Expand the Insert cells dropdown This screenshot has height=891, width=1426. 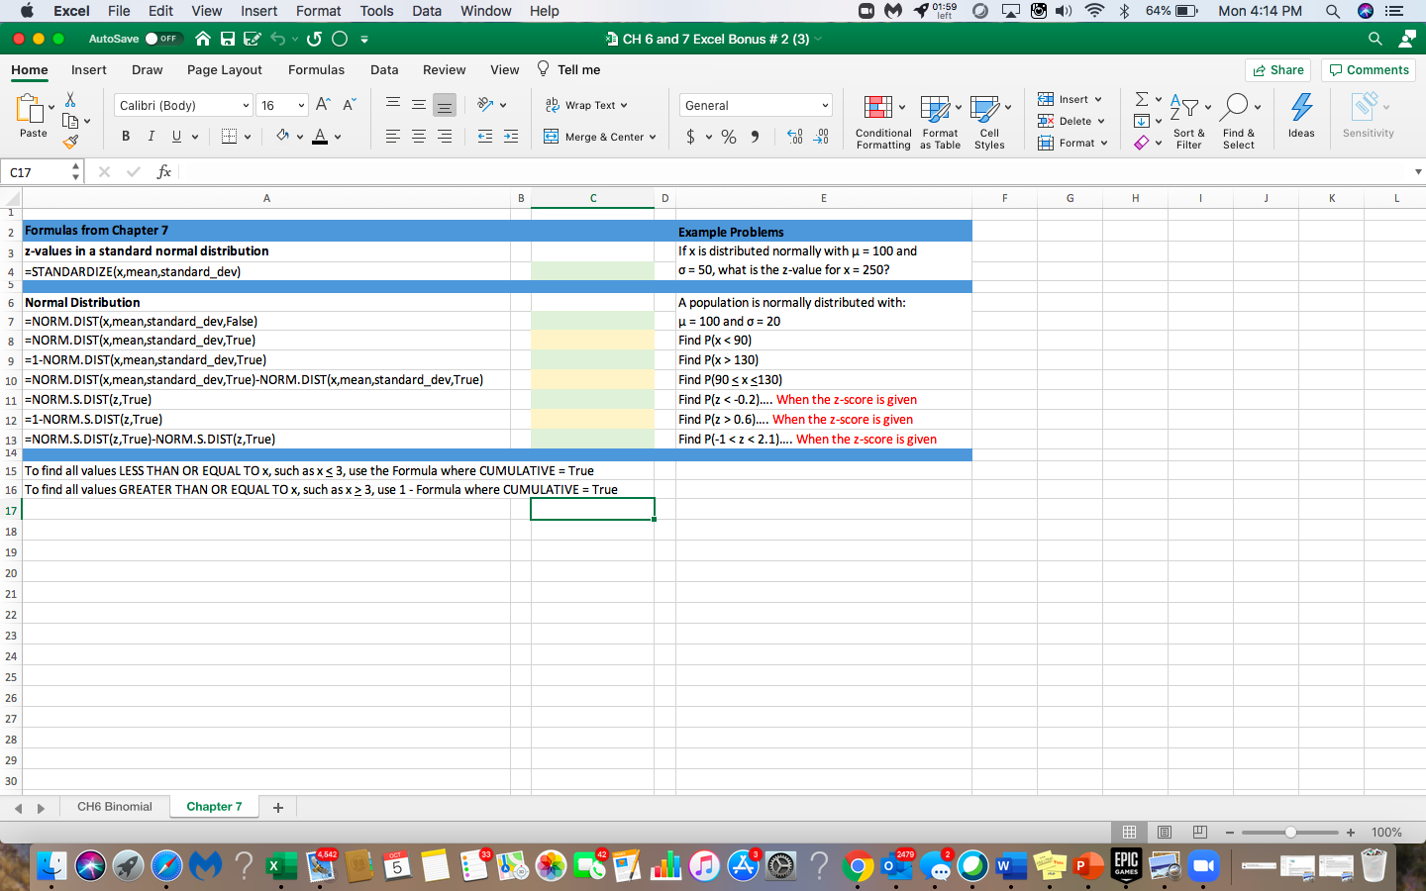1098,99
